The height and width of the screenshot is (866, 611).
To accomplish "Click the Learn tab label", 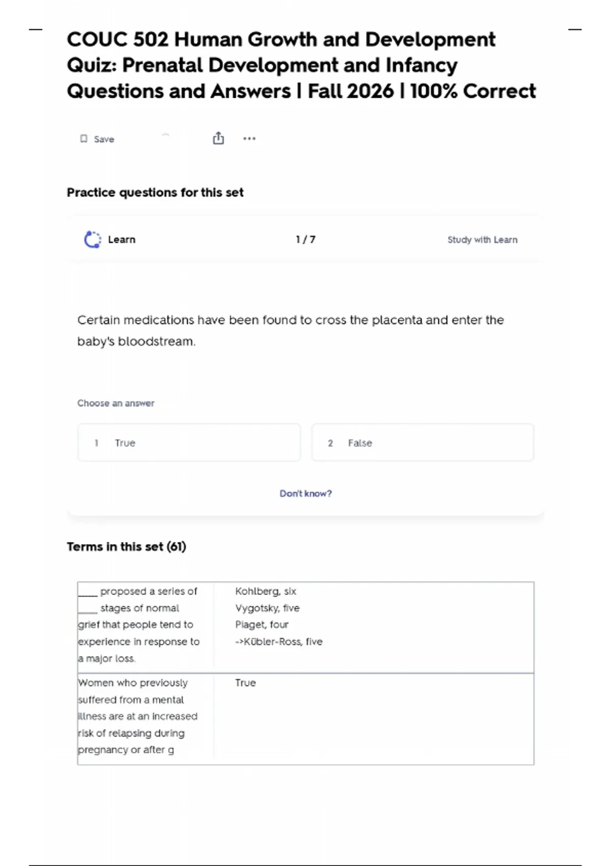I will coord(122,239).
